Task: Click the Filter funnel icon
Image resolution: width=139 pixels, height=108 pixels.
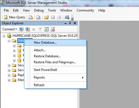Action: click(x=40, y=29)
